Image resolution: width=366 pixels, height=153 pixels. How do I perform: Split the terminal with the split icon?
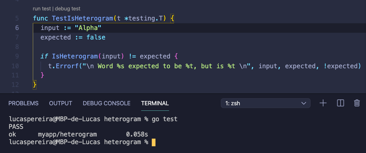[x=341, y=103]
